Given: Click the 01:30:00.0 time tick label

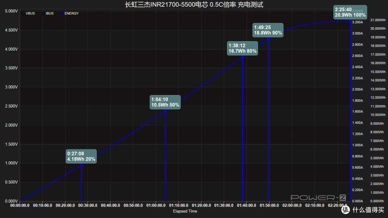Looking at the screenshot, I should tap(224, 205).
